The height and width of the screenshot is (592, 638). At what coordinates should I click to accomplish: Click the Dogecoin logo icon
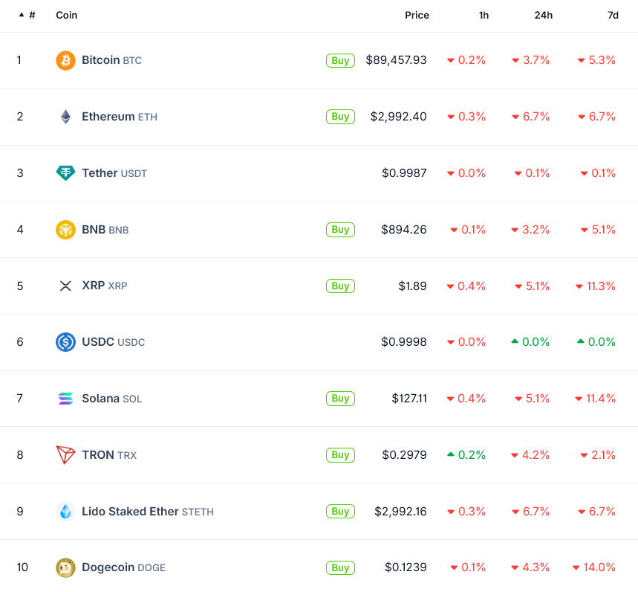click(65, 567)
